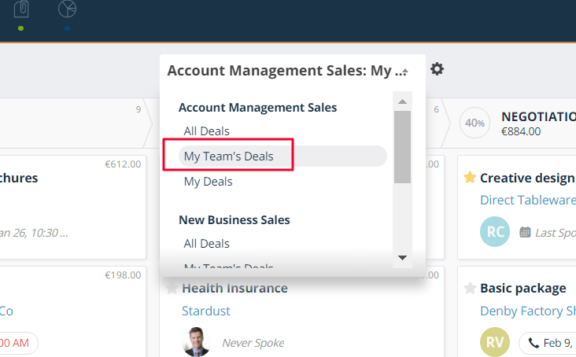This screenshot has height=357, width=576.
Task: Select All Deals under New Business Sales
Action: [x=206, y=243]
